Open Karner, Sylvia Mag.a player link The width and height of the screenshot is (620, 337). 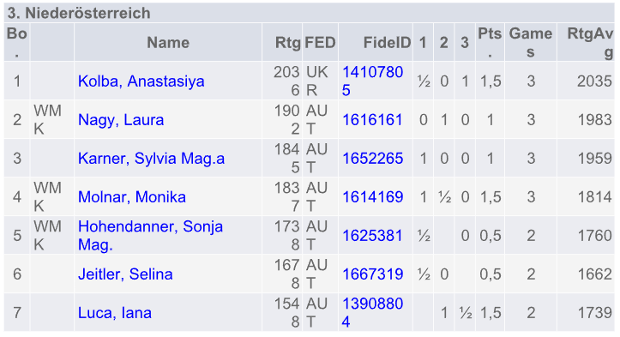click(151, 159)
